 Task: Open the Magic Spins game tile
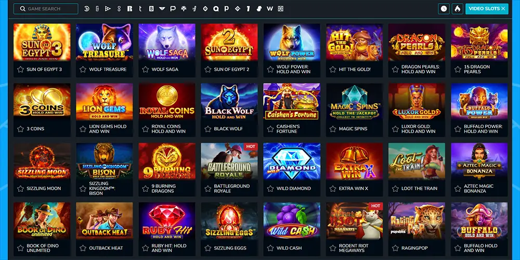point(354,101)
